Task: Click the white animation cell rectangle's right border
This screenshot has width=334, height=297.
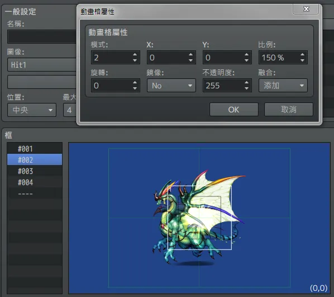Action: 231,218
